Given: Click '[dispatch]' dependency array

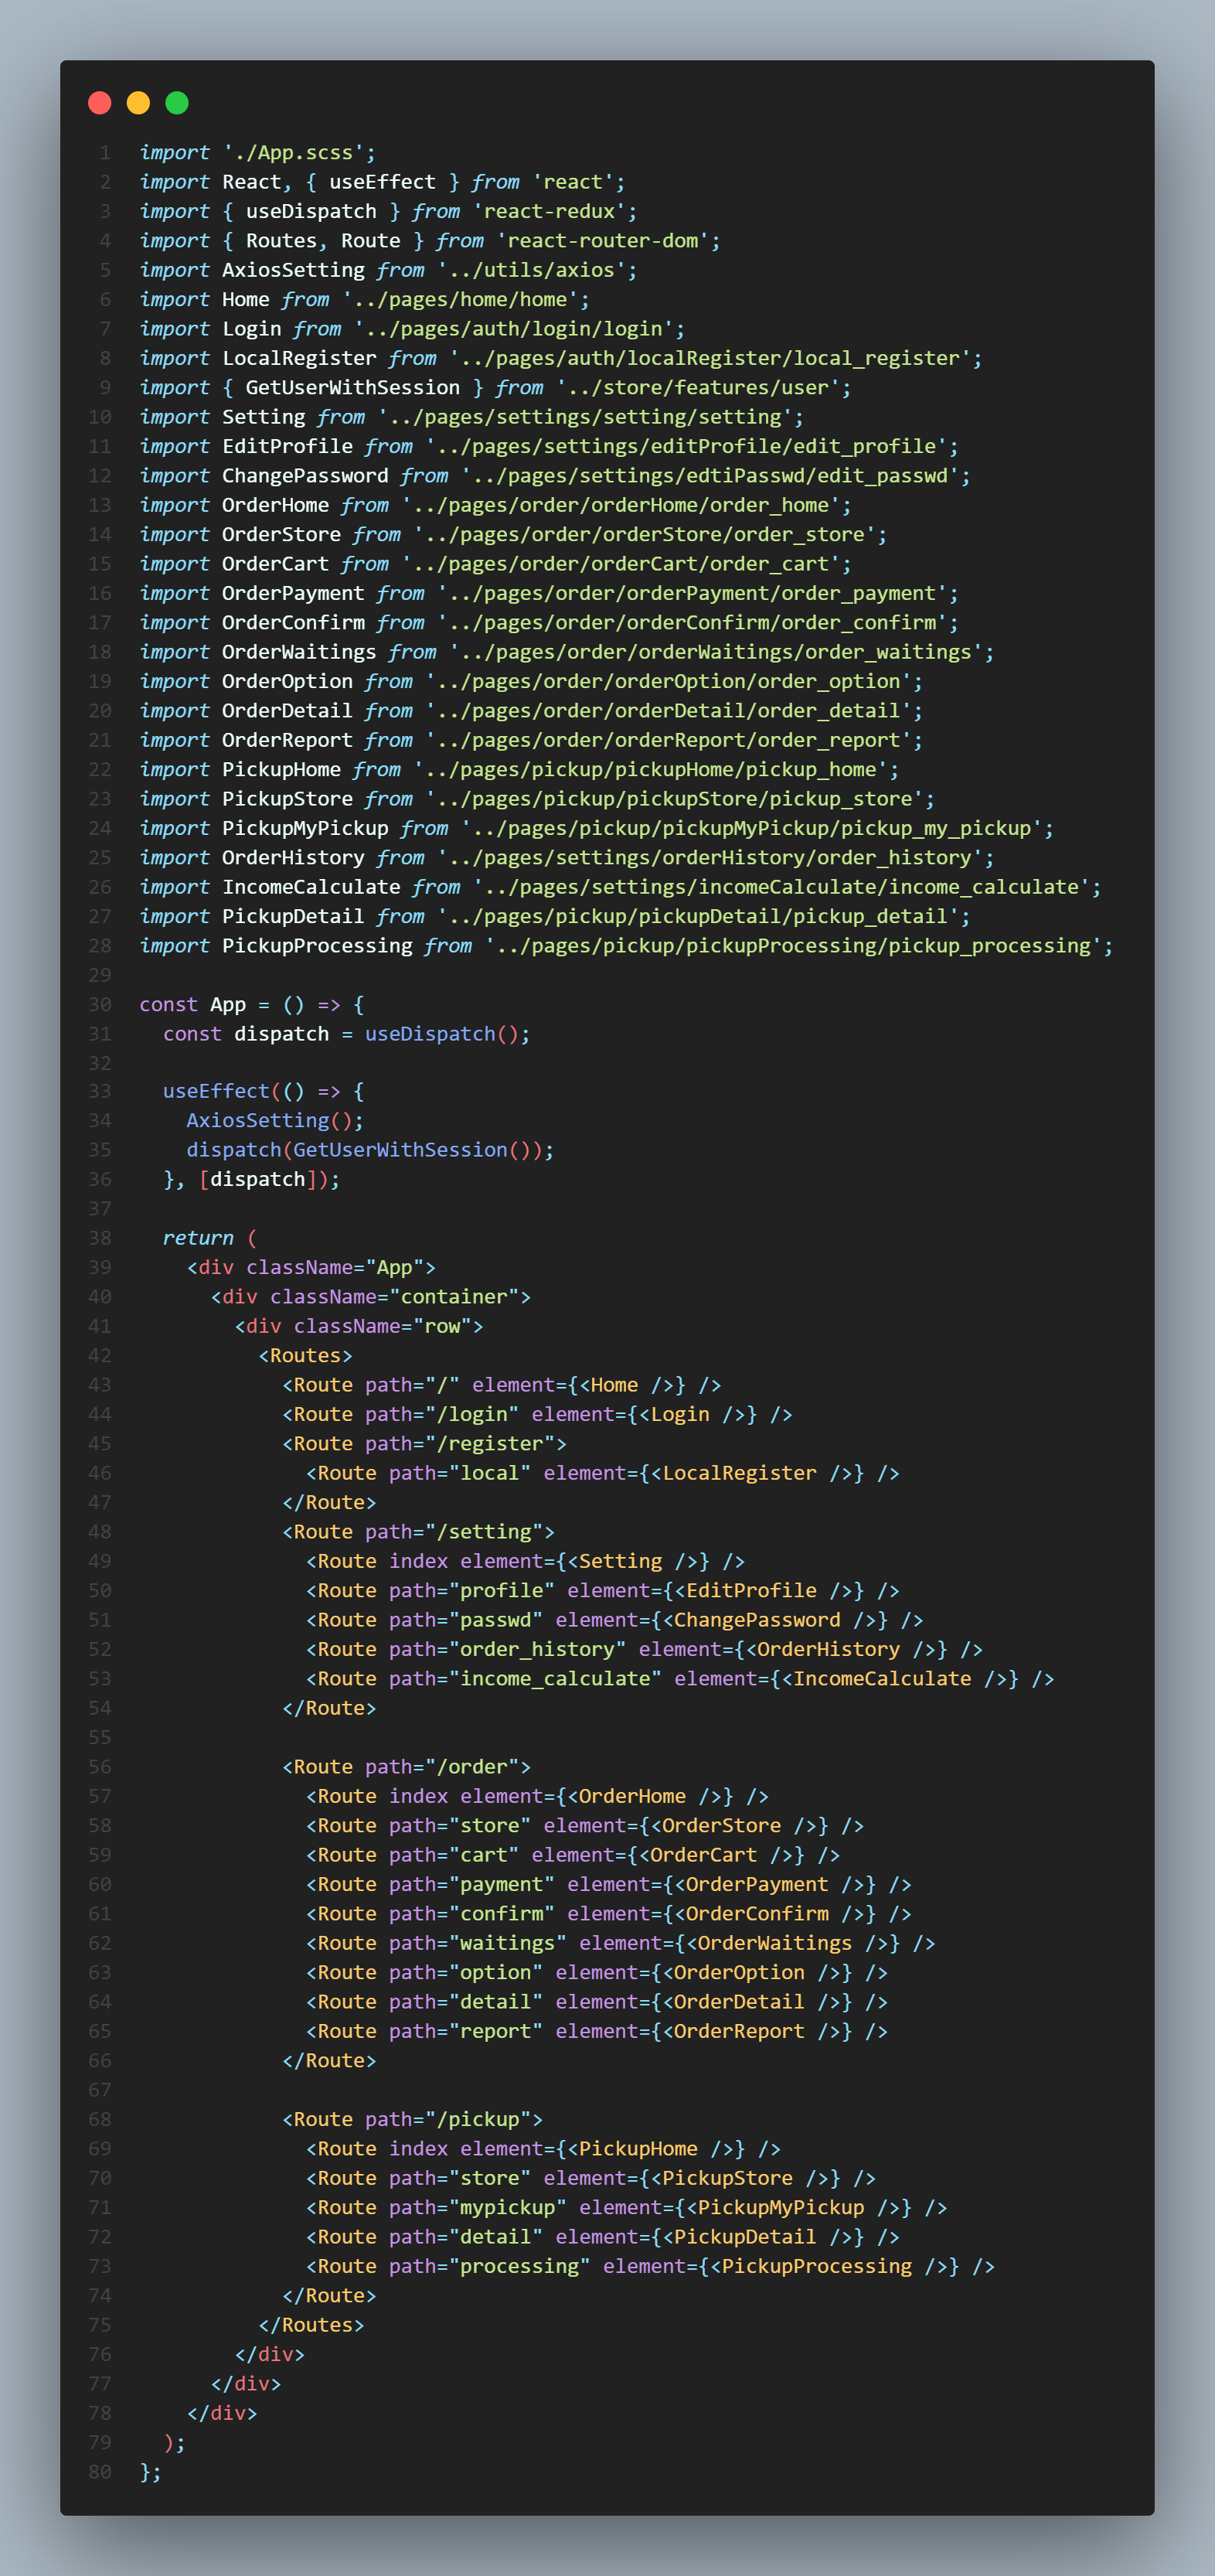Looking at the screenshot, I should [259, 1180].
